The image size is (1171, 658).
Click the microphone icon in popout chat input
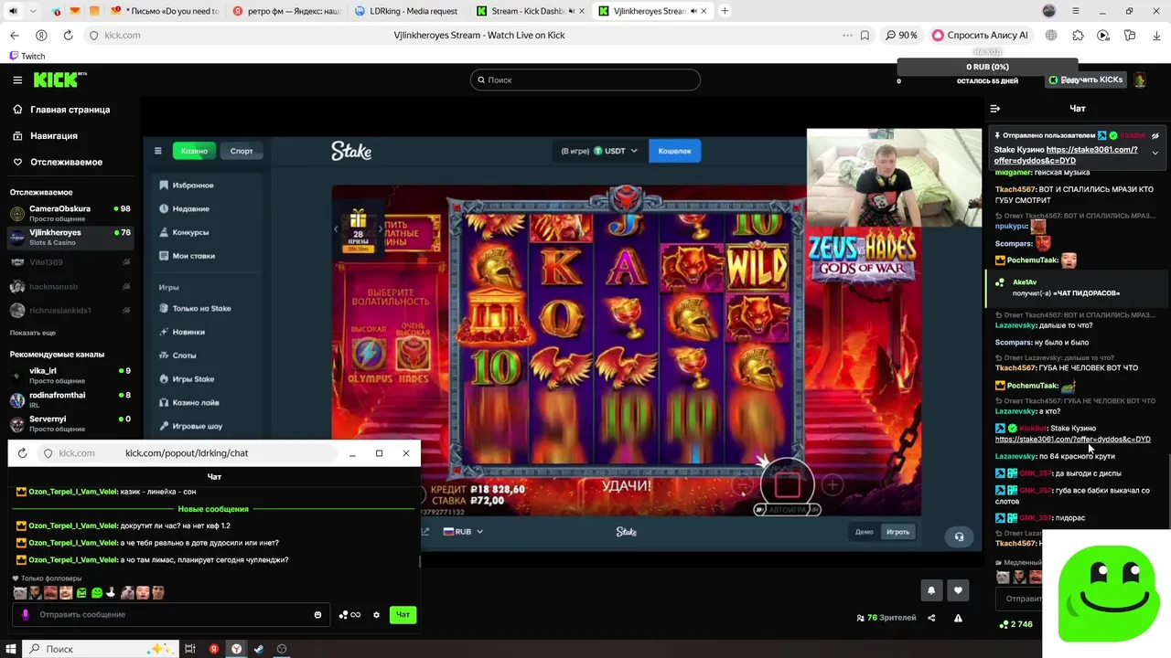point(26,614)
